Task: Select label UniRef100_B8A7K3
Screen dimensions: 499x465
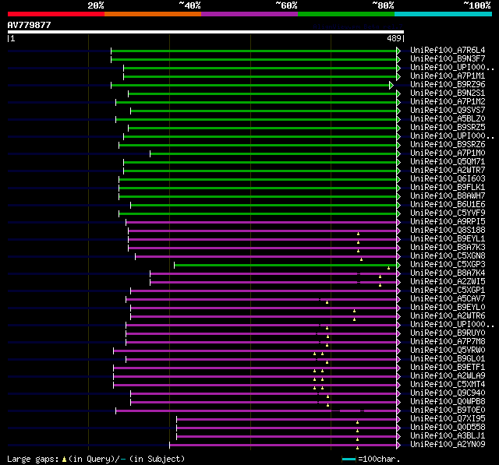Action: pyautogui.click(x=448, y=248)
